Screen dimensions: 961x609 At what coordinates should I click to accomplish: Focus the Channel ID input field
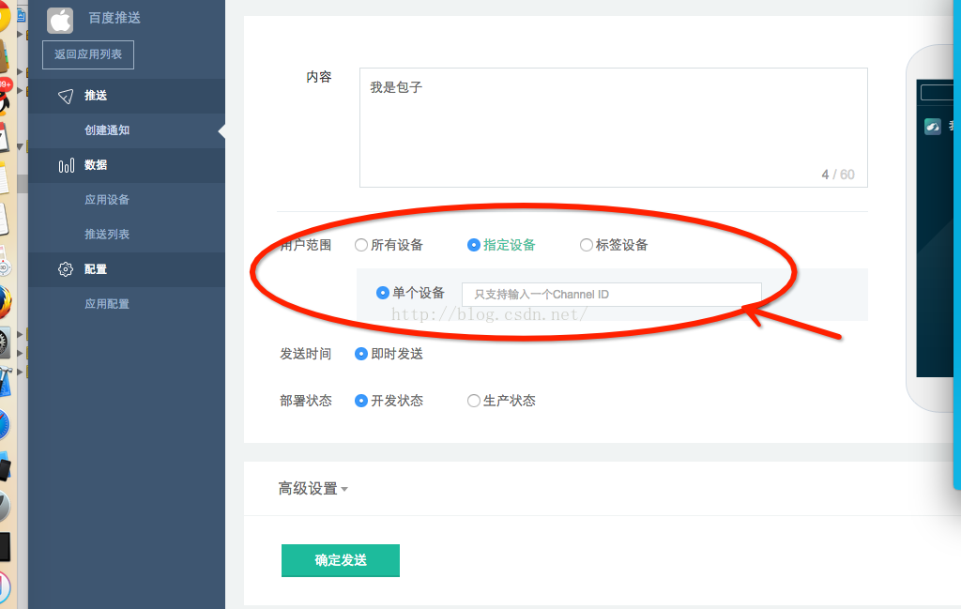pos(612,294)
